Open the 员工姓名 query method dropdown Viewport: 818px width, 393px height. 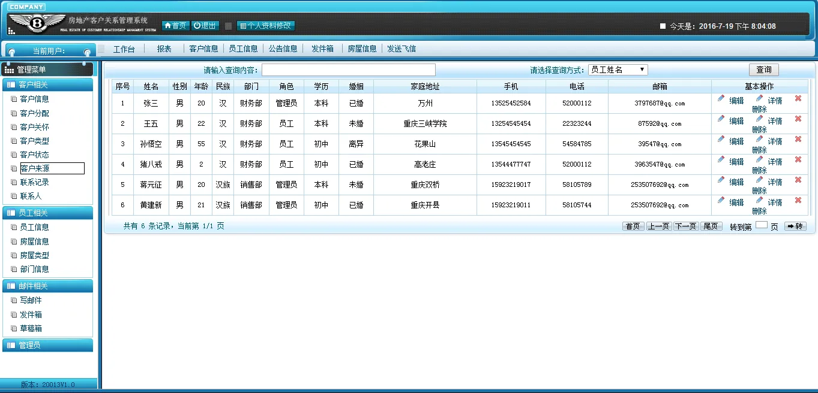click(618, 69)
